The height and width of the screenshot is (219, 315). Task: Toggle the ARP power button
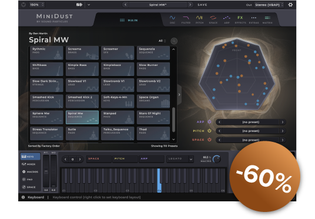[x=209, y=122]
